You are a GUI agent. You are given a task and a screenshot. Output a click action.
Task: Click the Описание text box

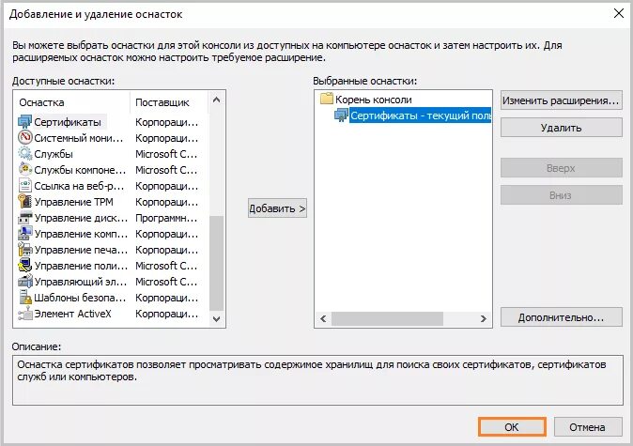pos(317,380)
